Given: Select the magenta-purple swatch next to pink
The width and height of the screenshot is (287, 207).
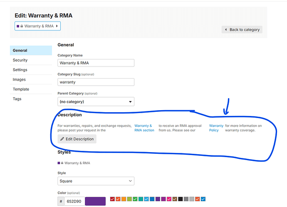Looking at the screenshot, I should 163,199.
